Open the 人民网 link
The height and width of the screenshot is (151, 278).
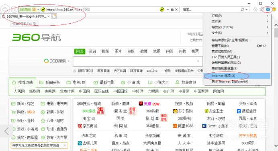(19, 92)
